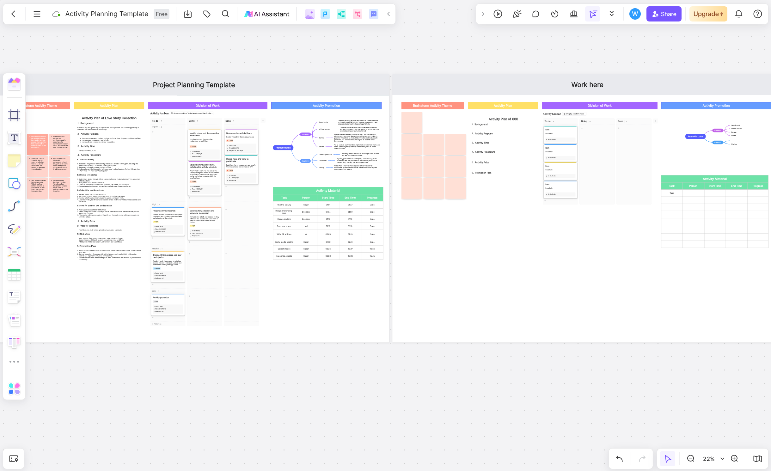The image size is (771, 471).
Task: Select the download icon in toolbar
Action: [188, 14]
